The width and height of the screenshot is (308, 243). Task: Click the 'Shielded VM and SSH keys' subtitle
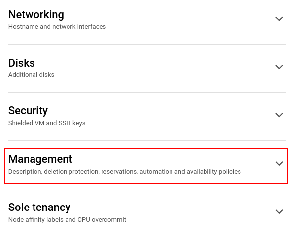47,123
